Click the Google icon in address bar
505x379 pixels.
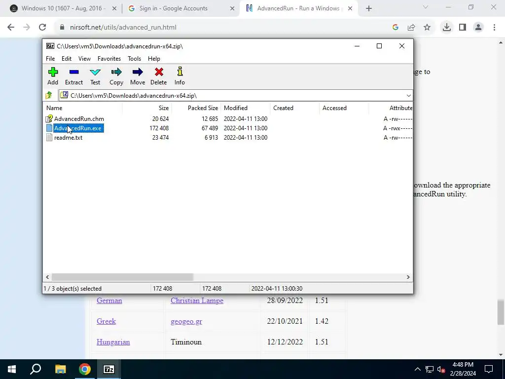click(x=396, y=28)
